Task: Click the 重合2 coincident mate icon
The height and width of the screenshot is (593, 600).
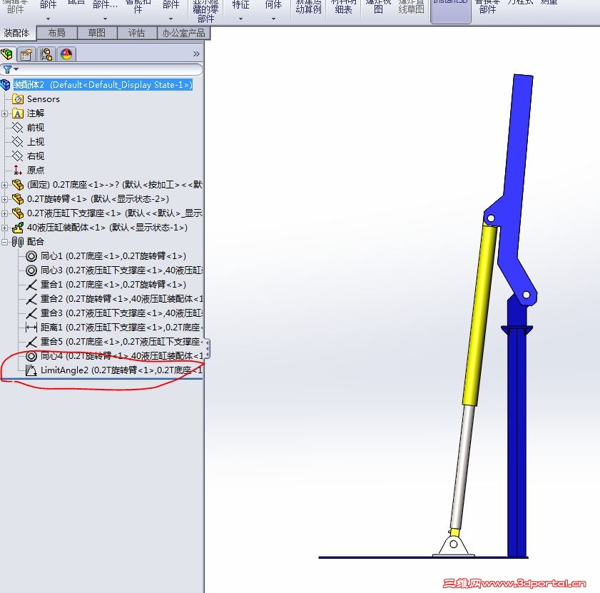Action: tap(31, 299)
